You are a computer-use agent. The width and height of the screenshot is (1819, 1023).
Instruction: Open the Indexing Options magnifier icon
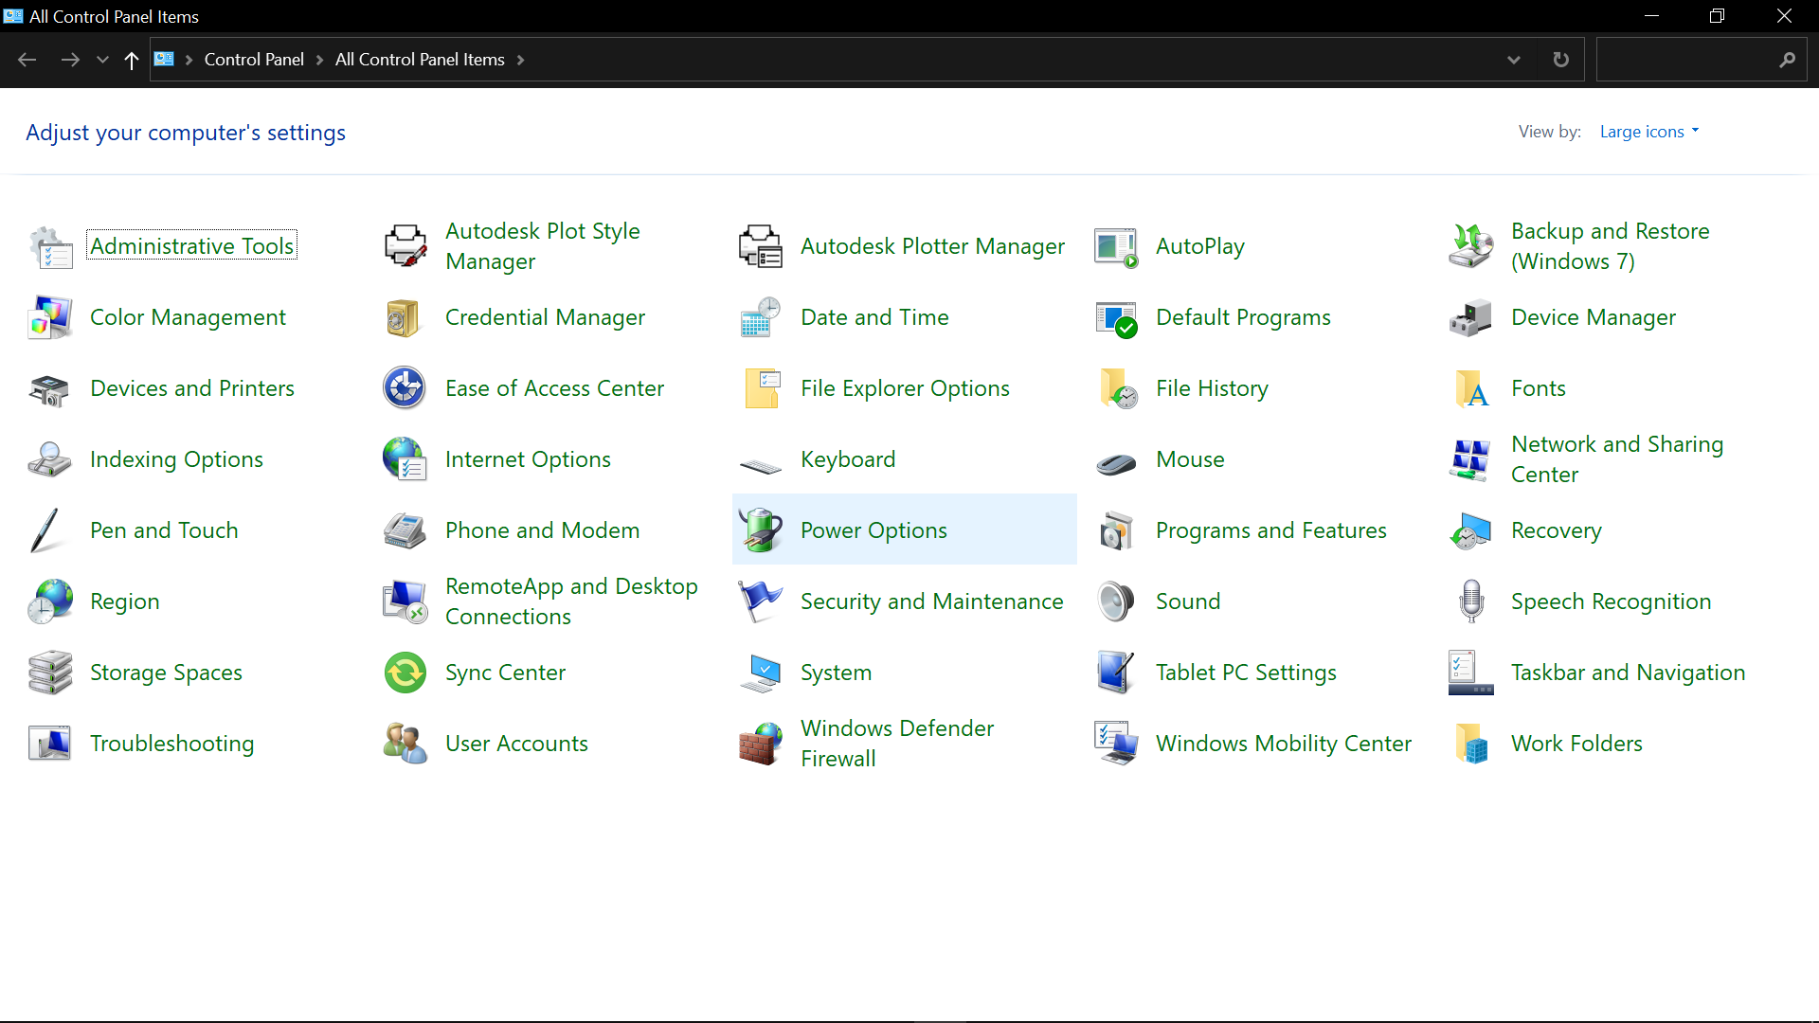(x=50, y=459)
